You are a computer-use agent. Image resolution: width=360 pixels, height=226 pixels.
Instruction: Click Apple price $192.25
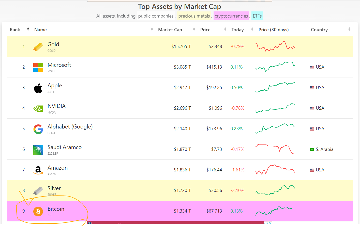point(214,88)
